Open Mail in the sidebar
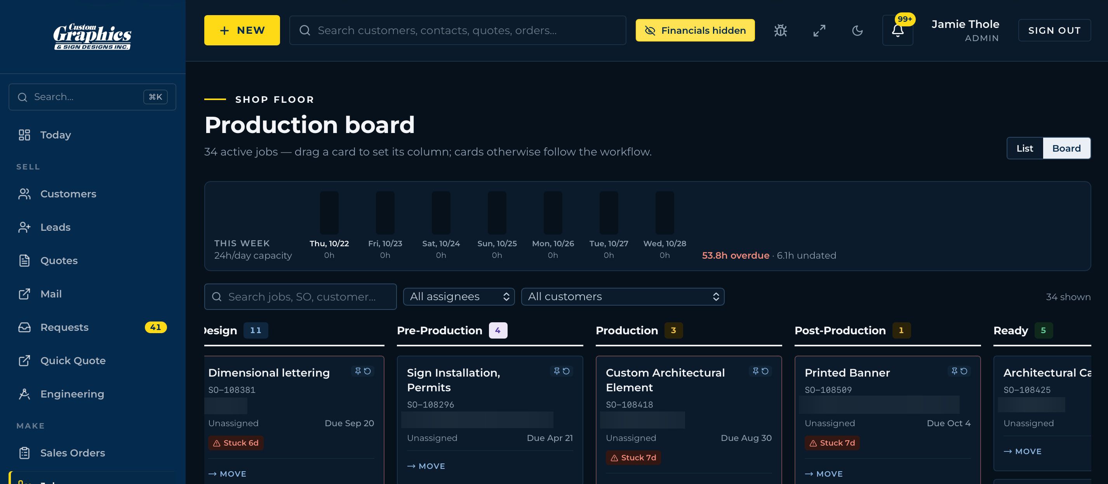This screenshot has height=484, width=1108. pyautogui.click(x=92, y=294)
